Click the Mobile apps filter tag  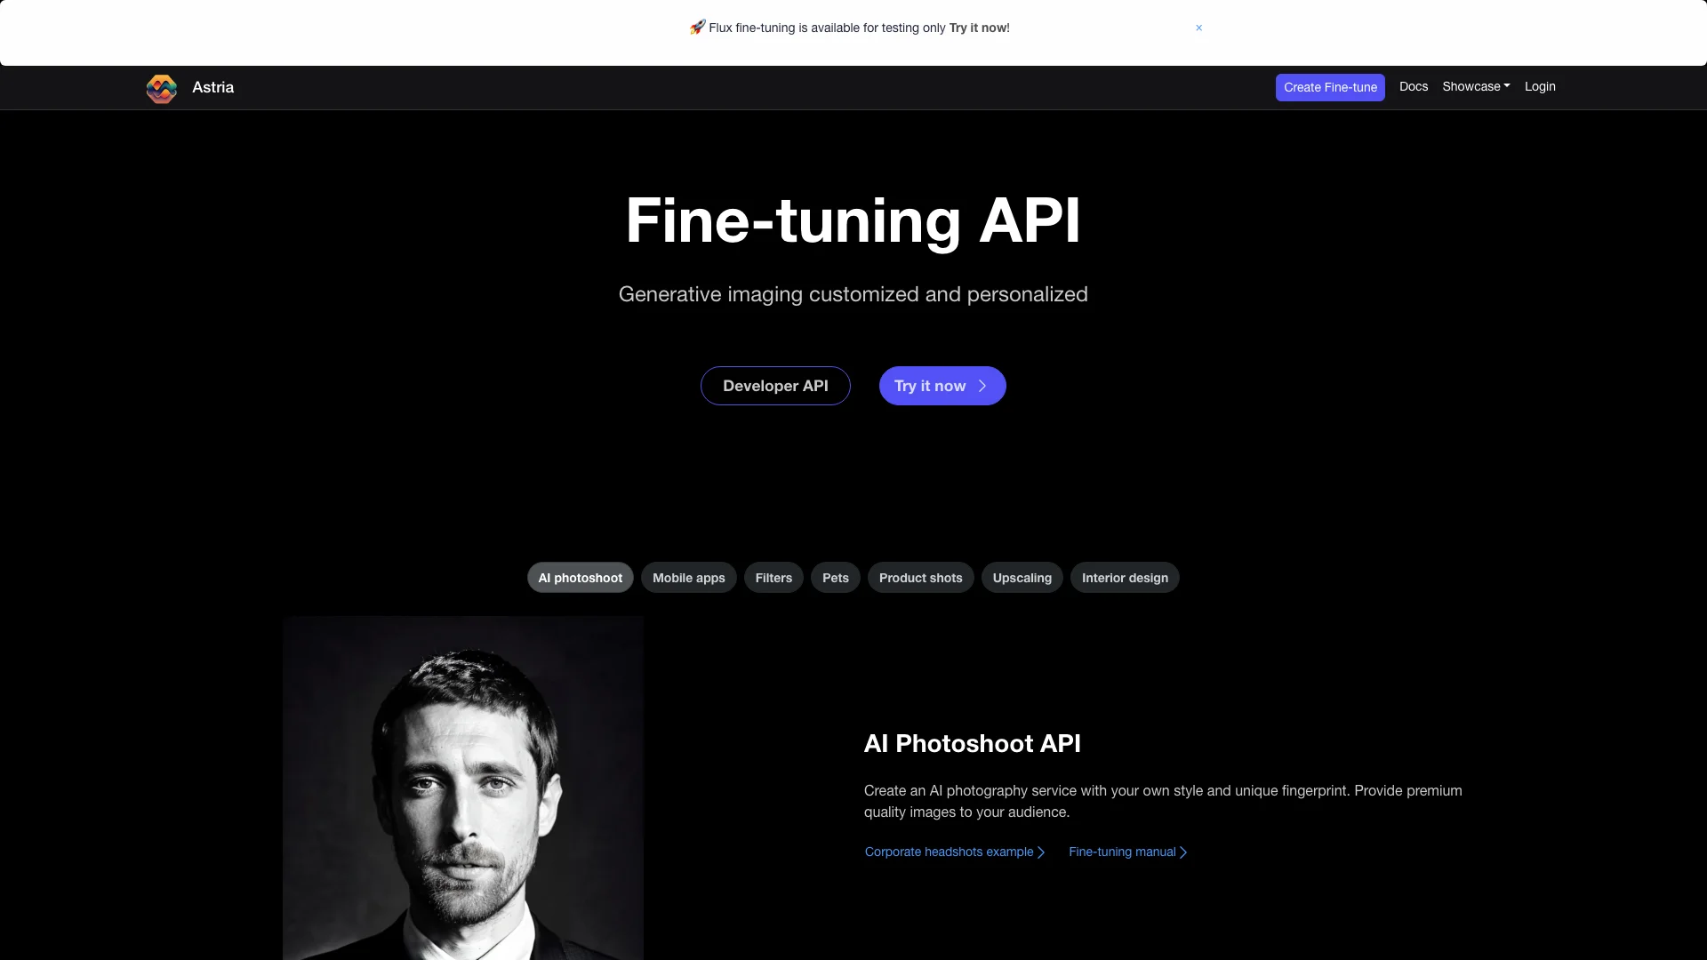coord(688,577)
